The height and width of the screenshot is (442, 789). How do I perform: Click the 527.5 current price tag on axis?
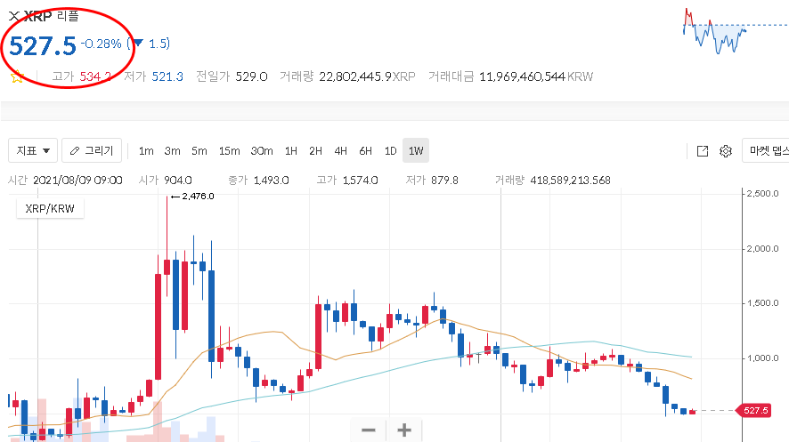(x=753, y=410)
